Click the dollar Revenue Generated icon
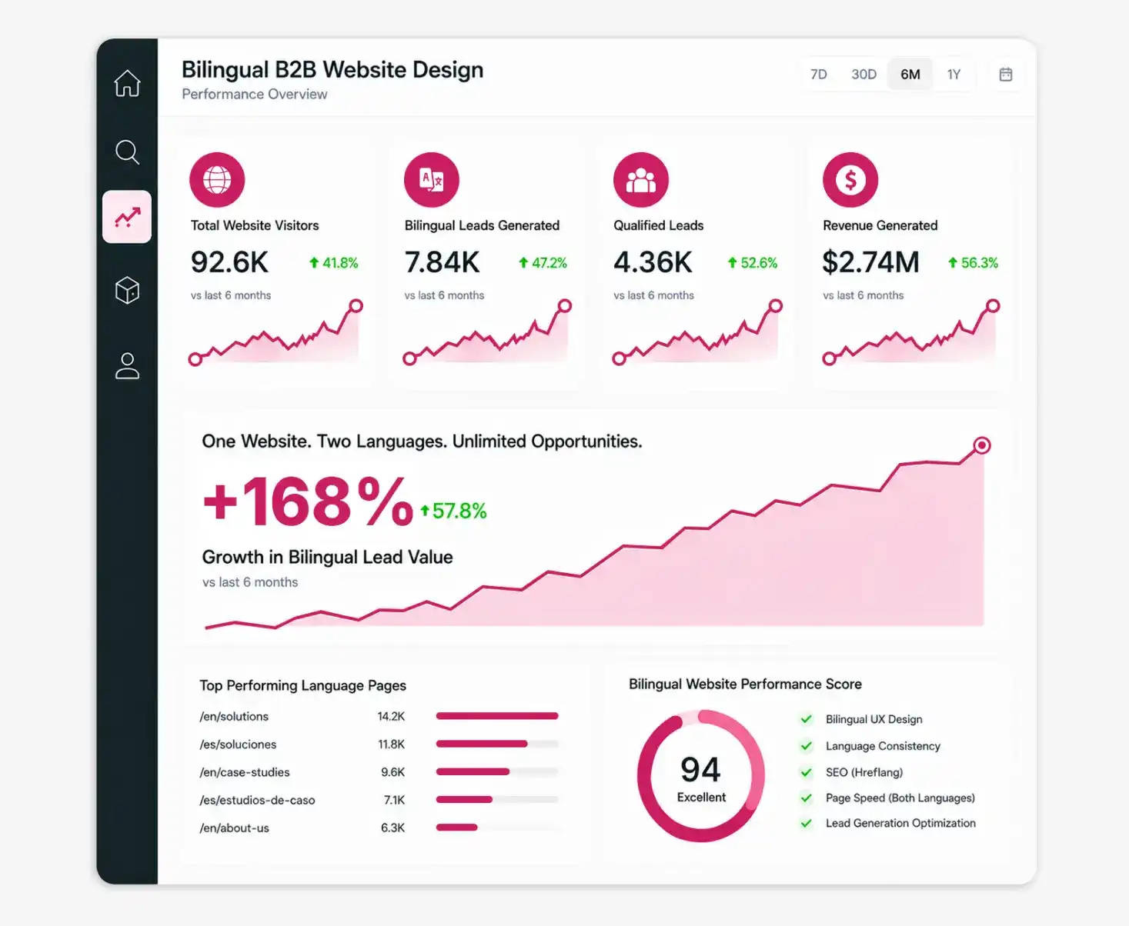Screen dimensions: 1129x926 pyautogui.click(x=850, y=180)
